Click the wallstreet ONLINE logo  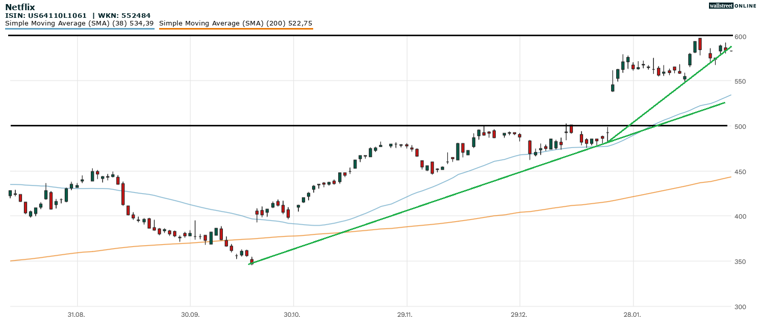[733, 6]
